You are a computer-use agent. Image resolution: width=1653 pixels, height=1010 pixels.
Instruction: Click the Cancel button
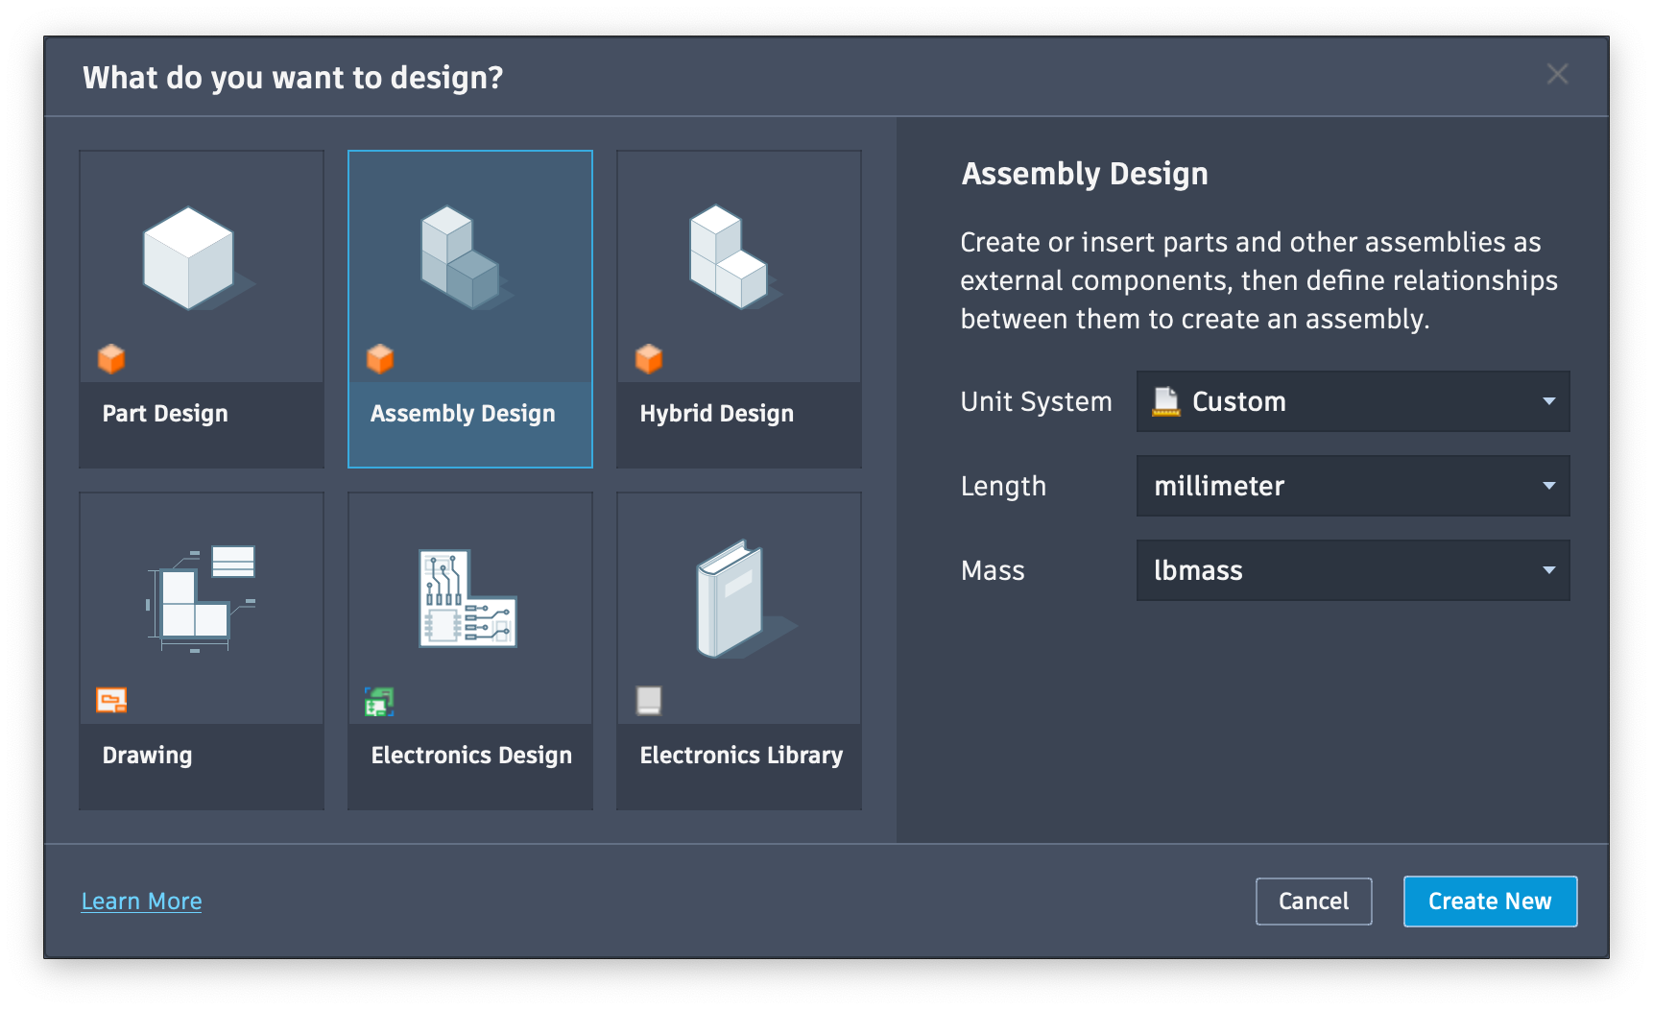coord(1313,902)
